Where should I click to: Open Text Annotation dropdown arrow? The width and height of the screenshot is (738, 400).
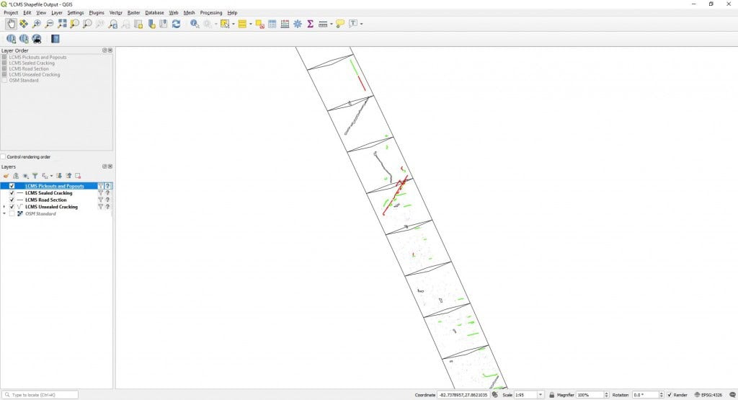coord(362,24)
